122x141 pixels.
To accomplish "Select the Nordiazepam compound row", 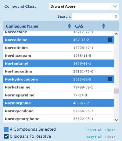I will pos(58,55).
